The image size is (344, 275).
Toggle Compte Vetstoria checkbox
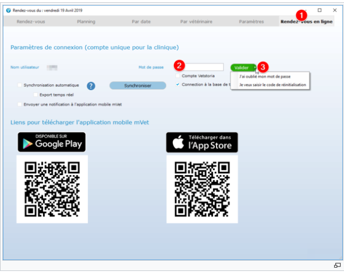(x=177, y=76)
